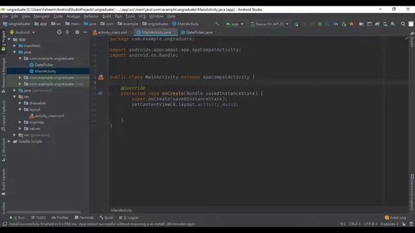Viewport: 415px width, 233px height.
Task: Open the Profiler tool window button
Action: 60,217
